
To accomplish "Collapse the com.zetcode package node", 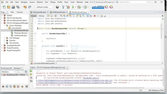I will (7, 28).
